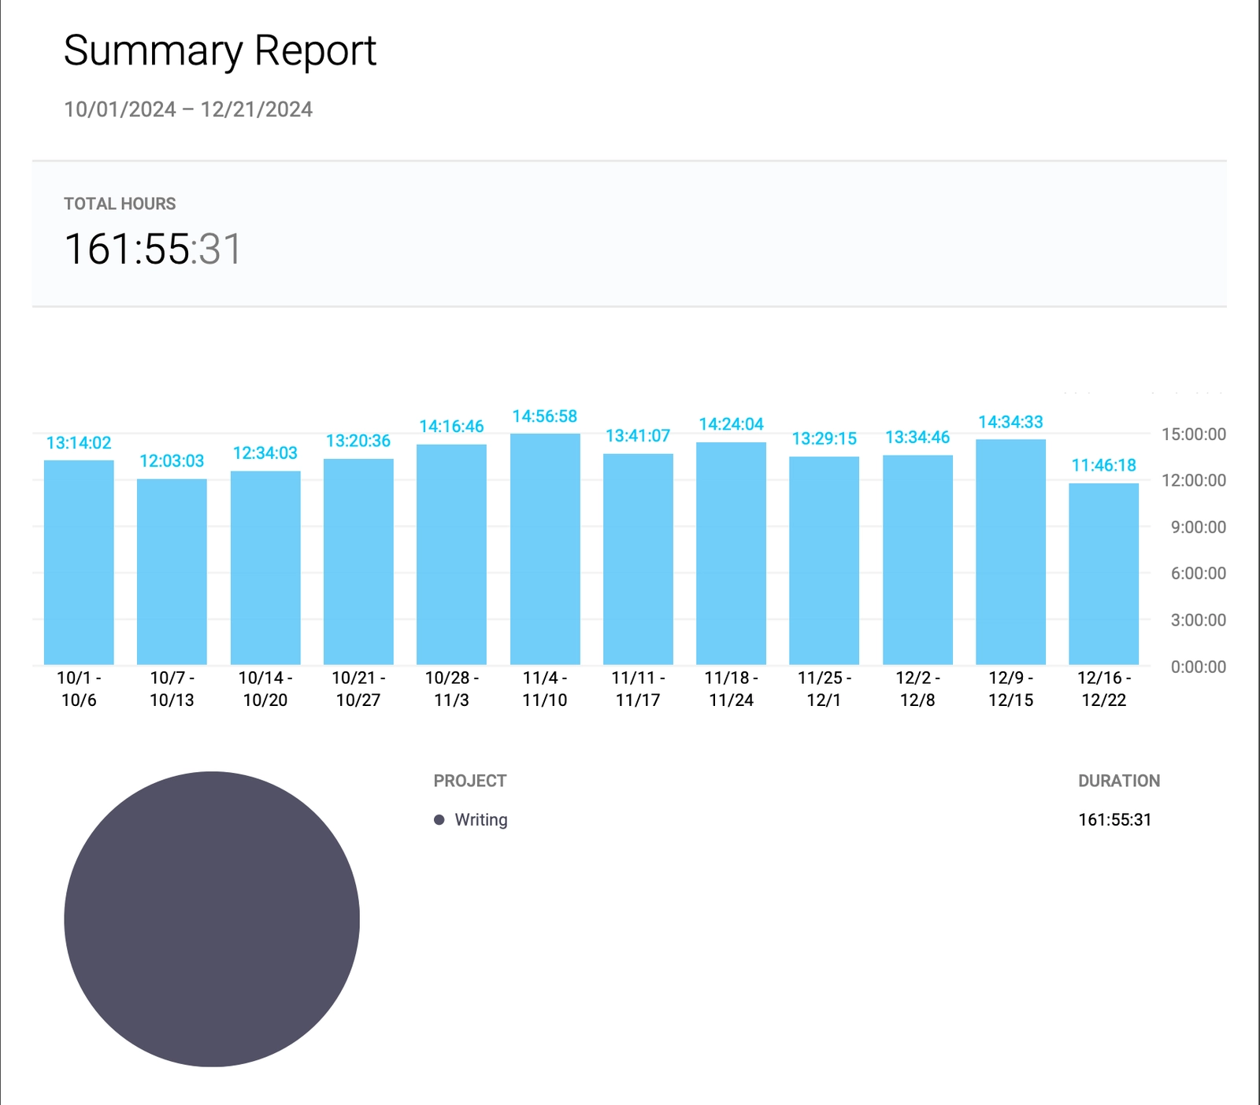
Task: Click the Writing legend color dot
Action: pyautogui.click(x=439, y=820)
